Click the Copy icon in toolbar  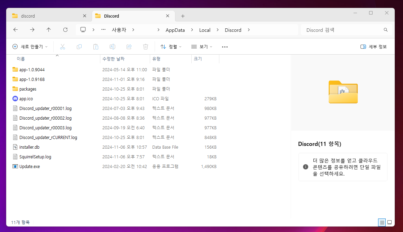click(x=79, y=46)
